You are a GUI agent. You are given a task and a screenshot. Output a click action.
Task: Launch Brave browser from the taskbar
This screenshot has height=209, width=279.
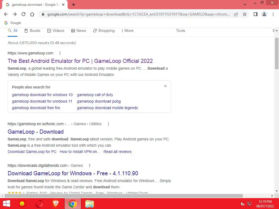tap(56, 204)
